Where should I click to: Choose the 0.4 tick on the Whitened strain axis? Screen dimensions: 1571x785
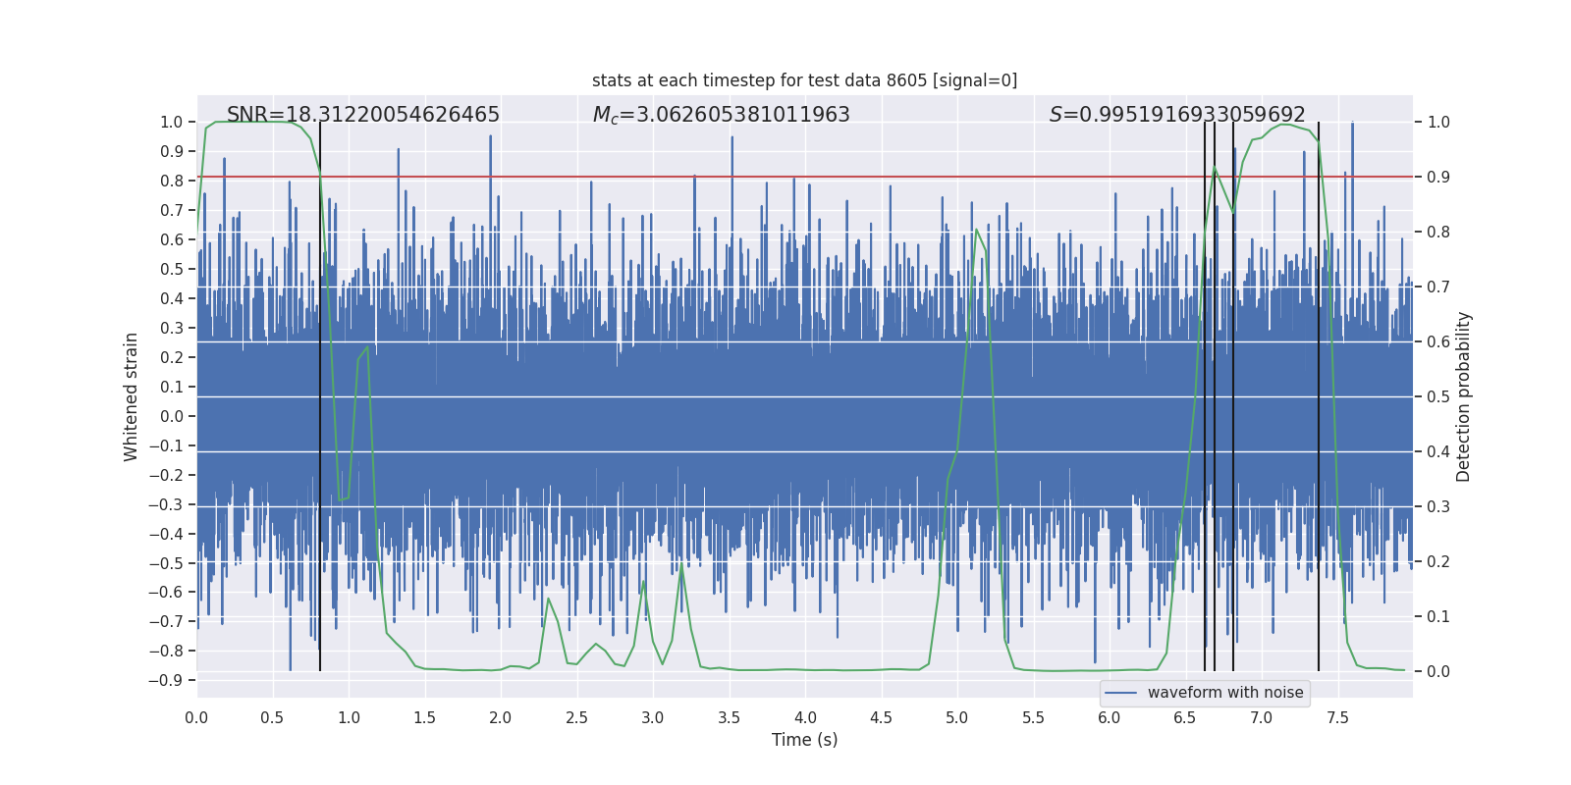pos(172,299)
